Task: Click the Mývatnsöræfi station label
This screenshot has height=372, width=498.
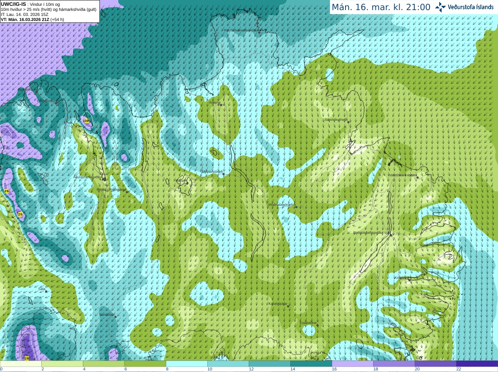Action: tap(212, 172)
